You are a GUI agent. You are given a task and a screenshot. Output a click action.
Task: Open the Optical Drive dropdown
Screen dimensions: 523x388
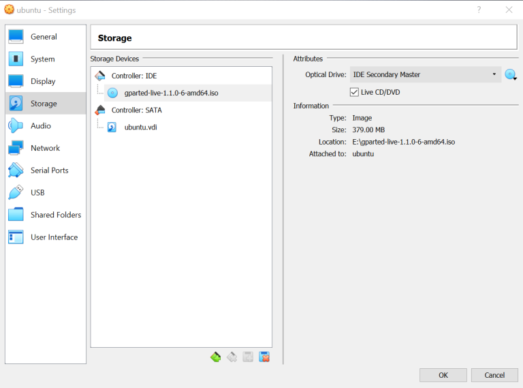tap(425, 74)
